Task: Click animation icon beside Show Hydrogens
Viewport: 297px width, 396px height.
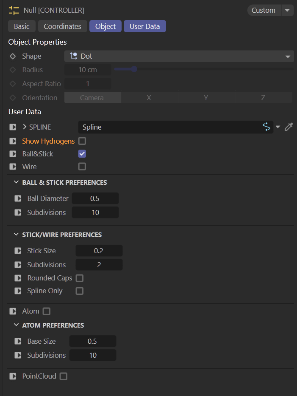Action: pos(13,141)
